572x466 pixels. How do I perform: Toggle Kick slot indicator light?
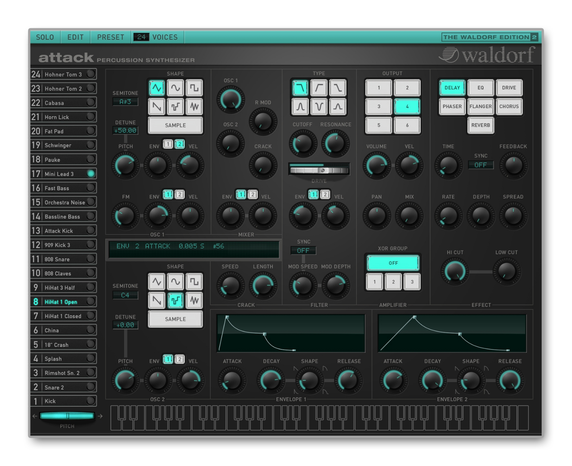(91, 401)
